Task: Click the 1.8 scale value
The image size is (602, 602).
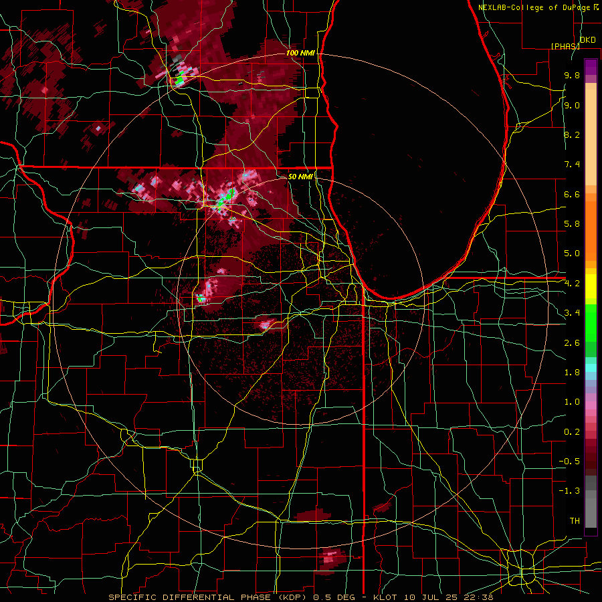Action: point(572,373)
